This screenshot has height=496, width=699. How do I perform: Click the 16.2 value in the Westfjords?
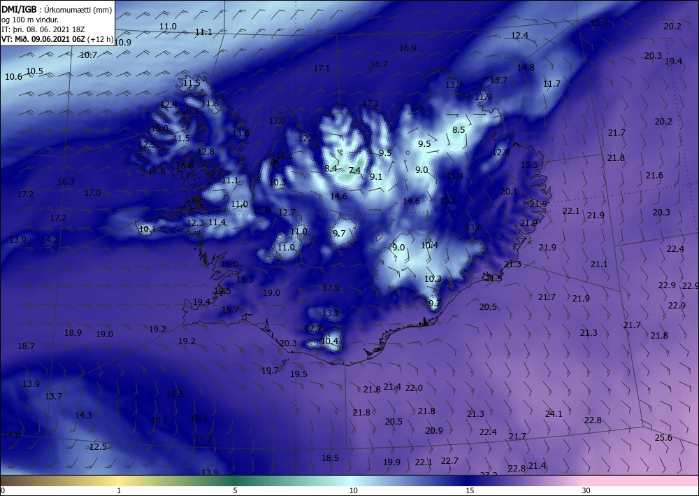tap(190, 111)
